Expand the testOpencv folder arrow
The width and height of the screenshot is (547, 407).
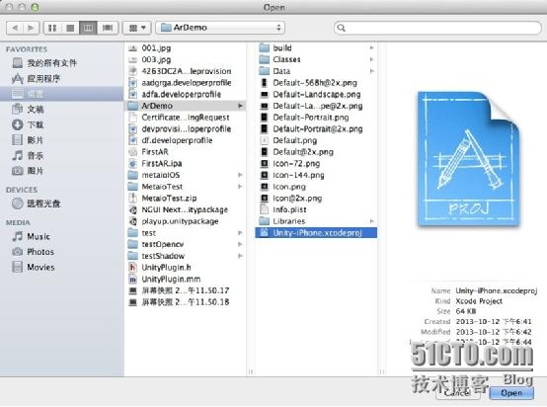240,244
